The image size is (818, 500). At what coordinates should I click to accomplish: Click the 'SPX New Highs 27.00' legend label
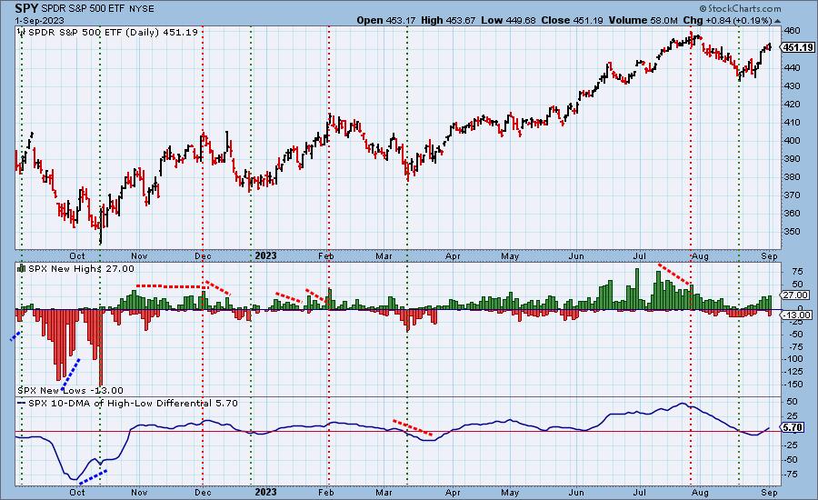(x=81, y=268)
